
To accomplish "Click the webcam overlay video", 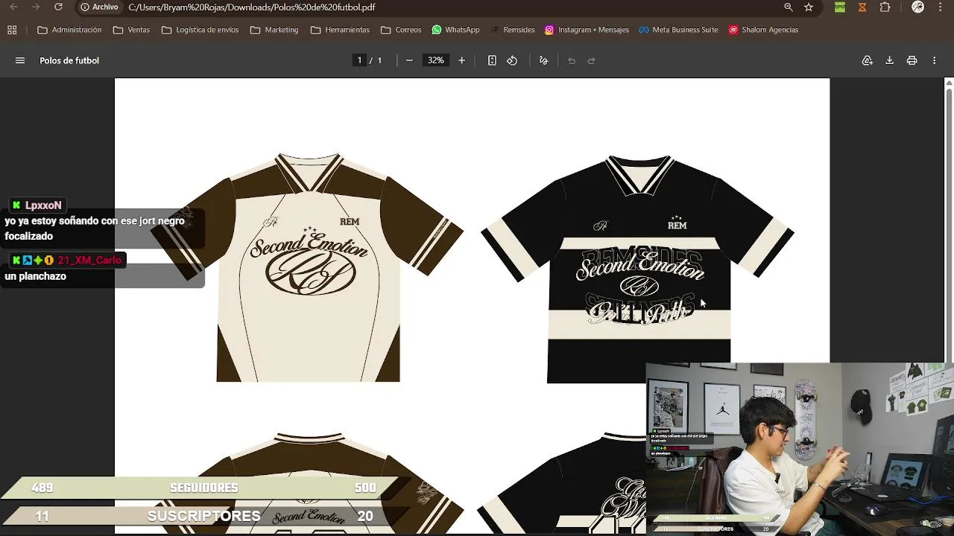I will coord(800,449).
